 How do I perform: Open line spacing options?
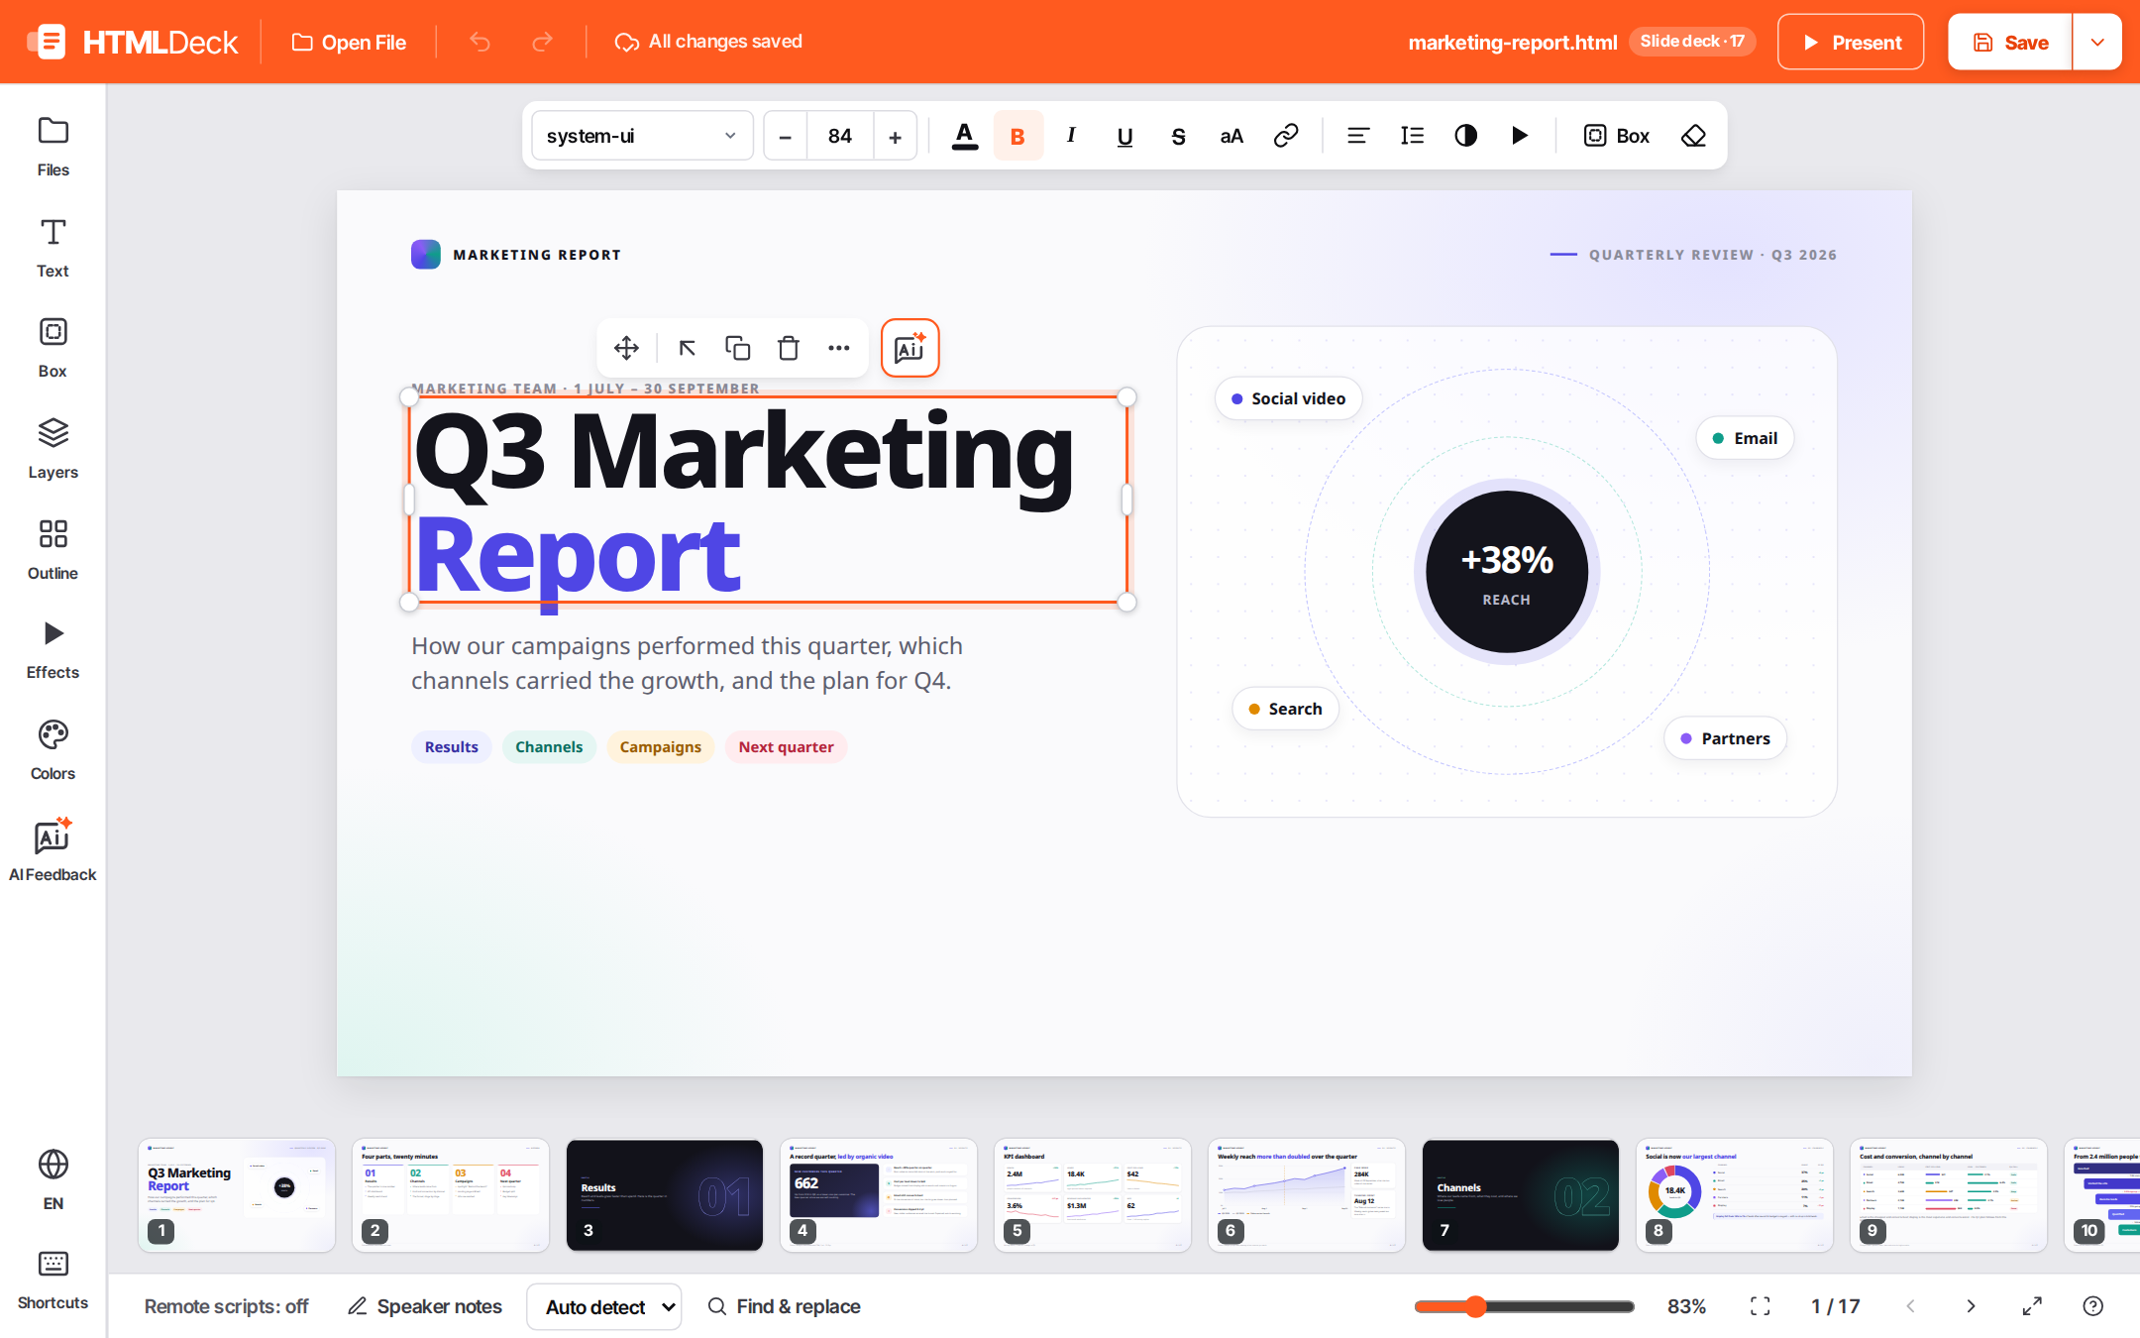(x=1412, y=136)
